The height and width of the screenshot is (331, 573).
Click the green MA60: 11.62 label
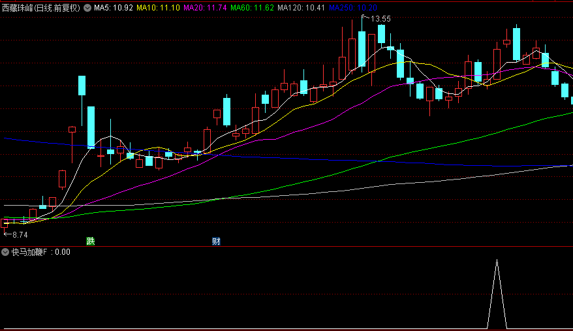coord(252,8)
